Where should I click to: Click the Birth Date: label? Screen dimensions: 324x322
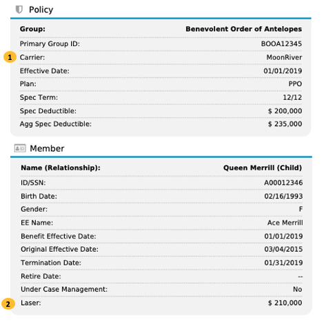click(x=39, y=197)
